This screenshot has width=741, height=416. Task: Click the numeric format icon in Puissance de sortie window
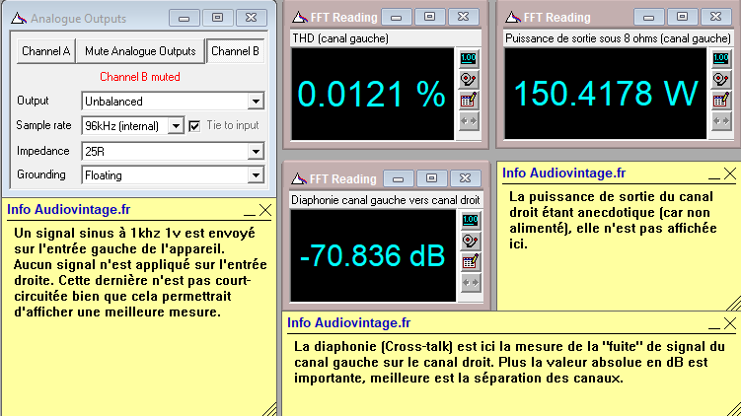(x=720, y=58)
